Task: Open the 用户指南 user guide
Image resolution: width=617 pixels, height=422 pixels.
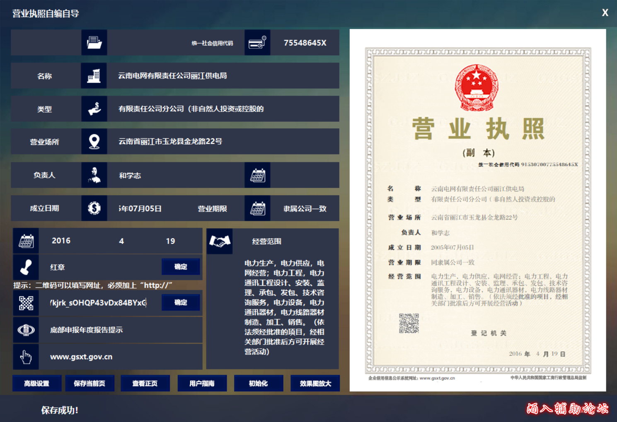Action: click(202, 383)
